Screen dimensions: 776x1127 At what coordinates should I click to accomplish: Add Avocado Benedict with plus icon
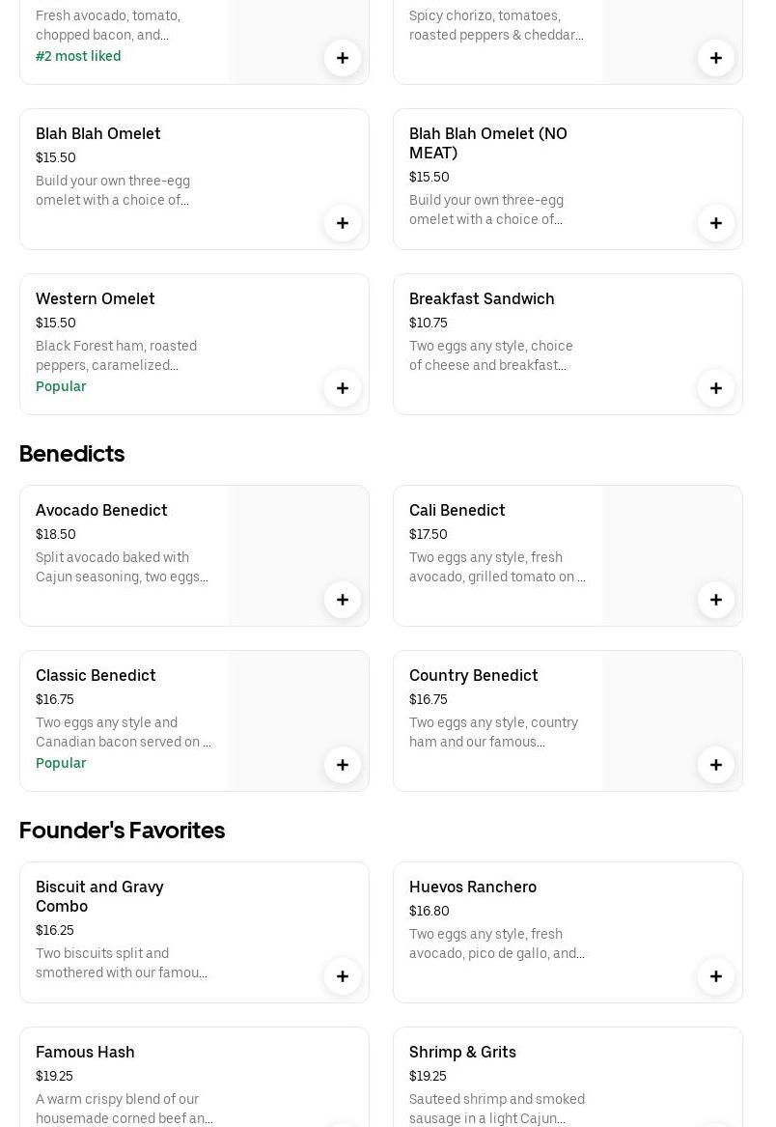343,600
